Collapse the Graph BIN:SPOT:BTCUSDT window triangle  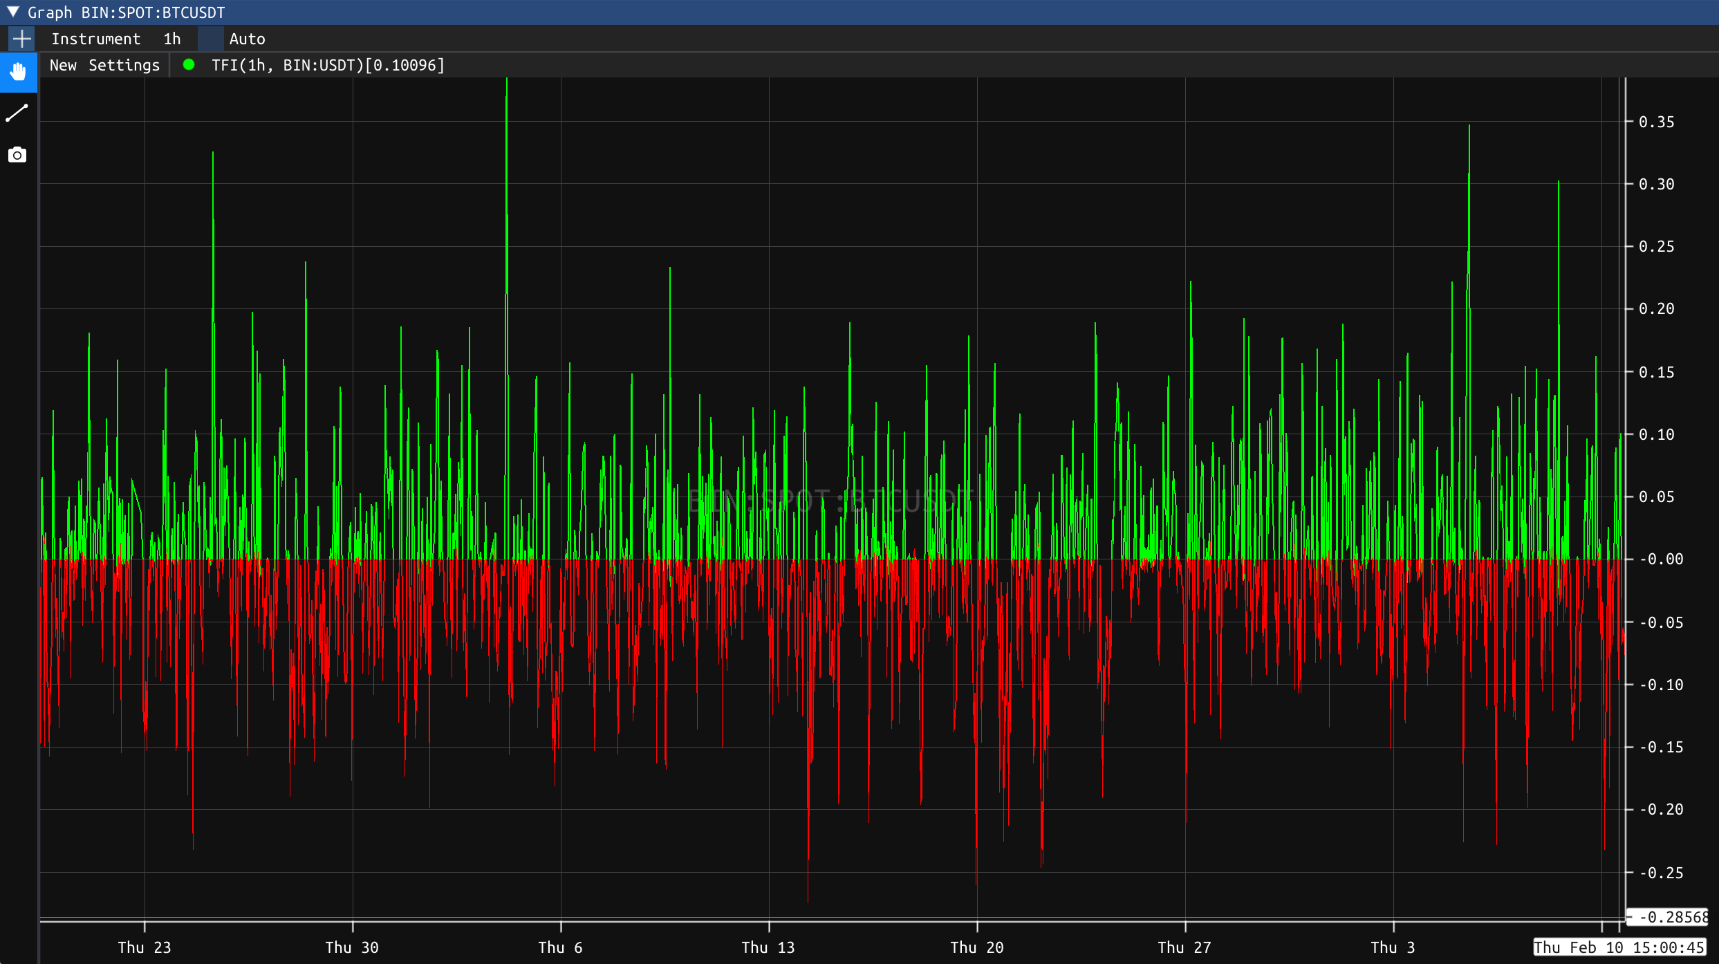pos(13,12)
